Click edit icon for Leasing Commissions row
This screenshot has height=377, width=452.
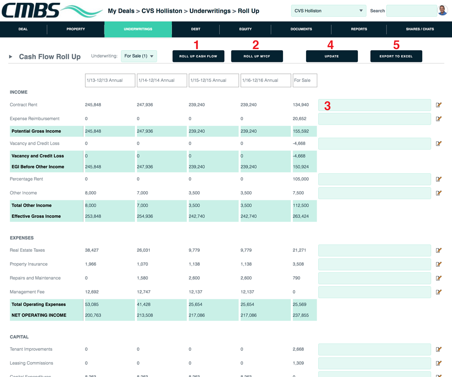(x=439, y=363)
